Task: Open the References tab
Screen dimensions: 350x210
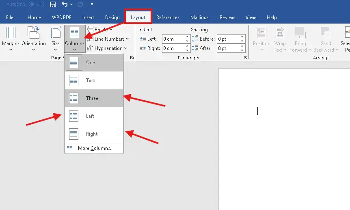Action: pyautogui.click(x=168, y=17)
